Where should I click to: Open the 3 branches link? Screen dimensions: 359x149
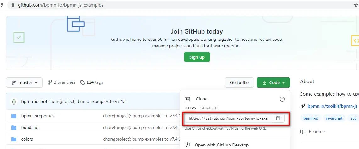(62, 82)
